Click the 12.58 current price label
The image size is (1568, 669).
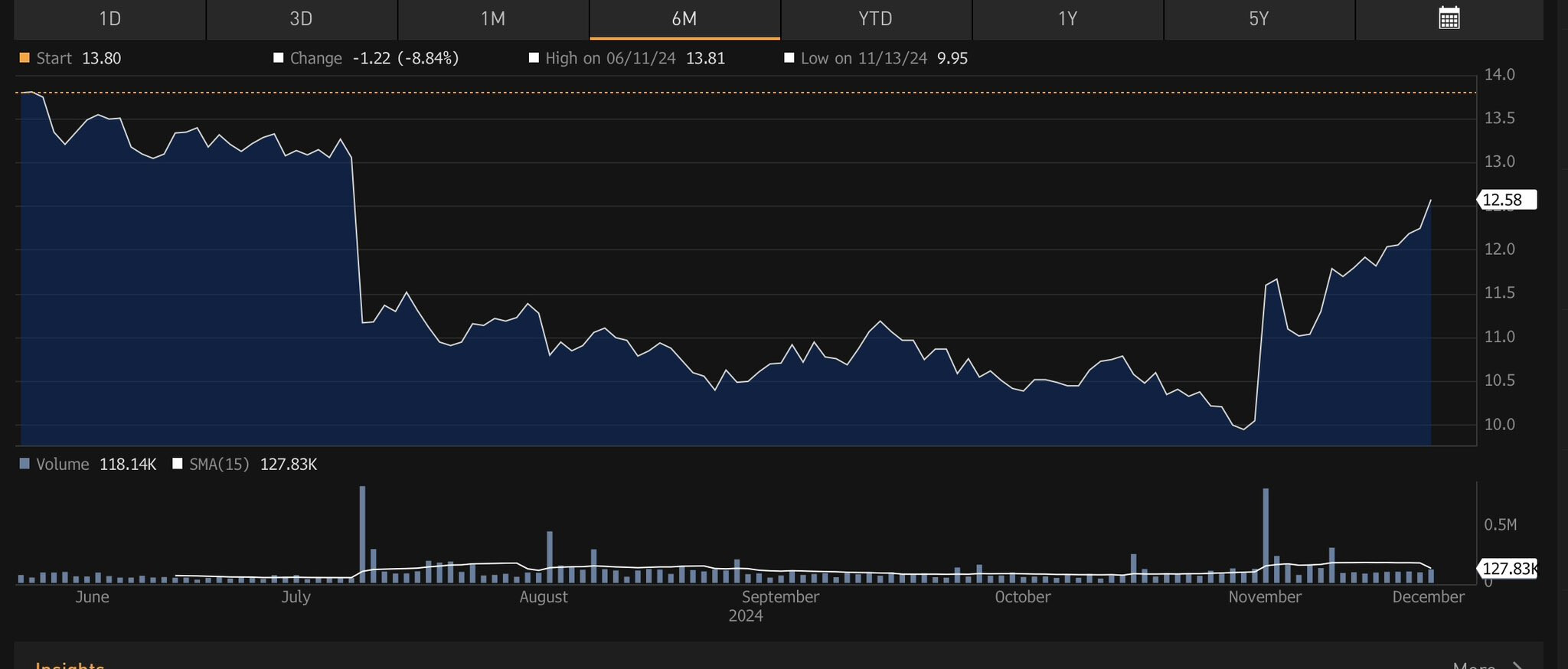pyautogui.click(x=1505, y=200)
